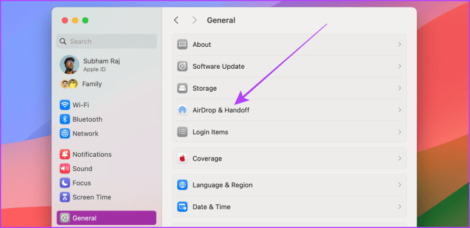
Task: Open Screen Time settings label
Action: click(x=91, y=197)
